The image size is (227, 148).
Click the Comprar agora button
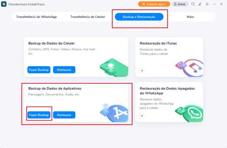[x=154, y=4]
